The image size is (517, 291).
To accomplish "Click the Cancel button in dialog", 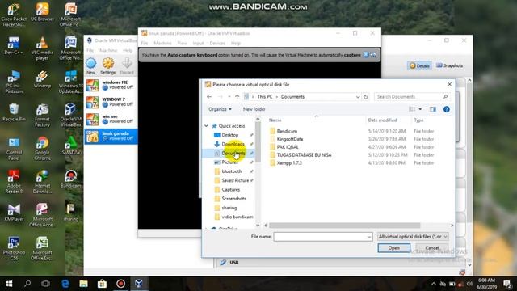I will point(432,248).
